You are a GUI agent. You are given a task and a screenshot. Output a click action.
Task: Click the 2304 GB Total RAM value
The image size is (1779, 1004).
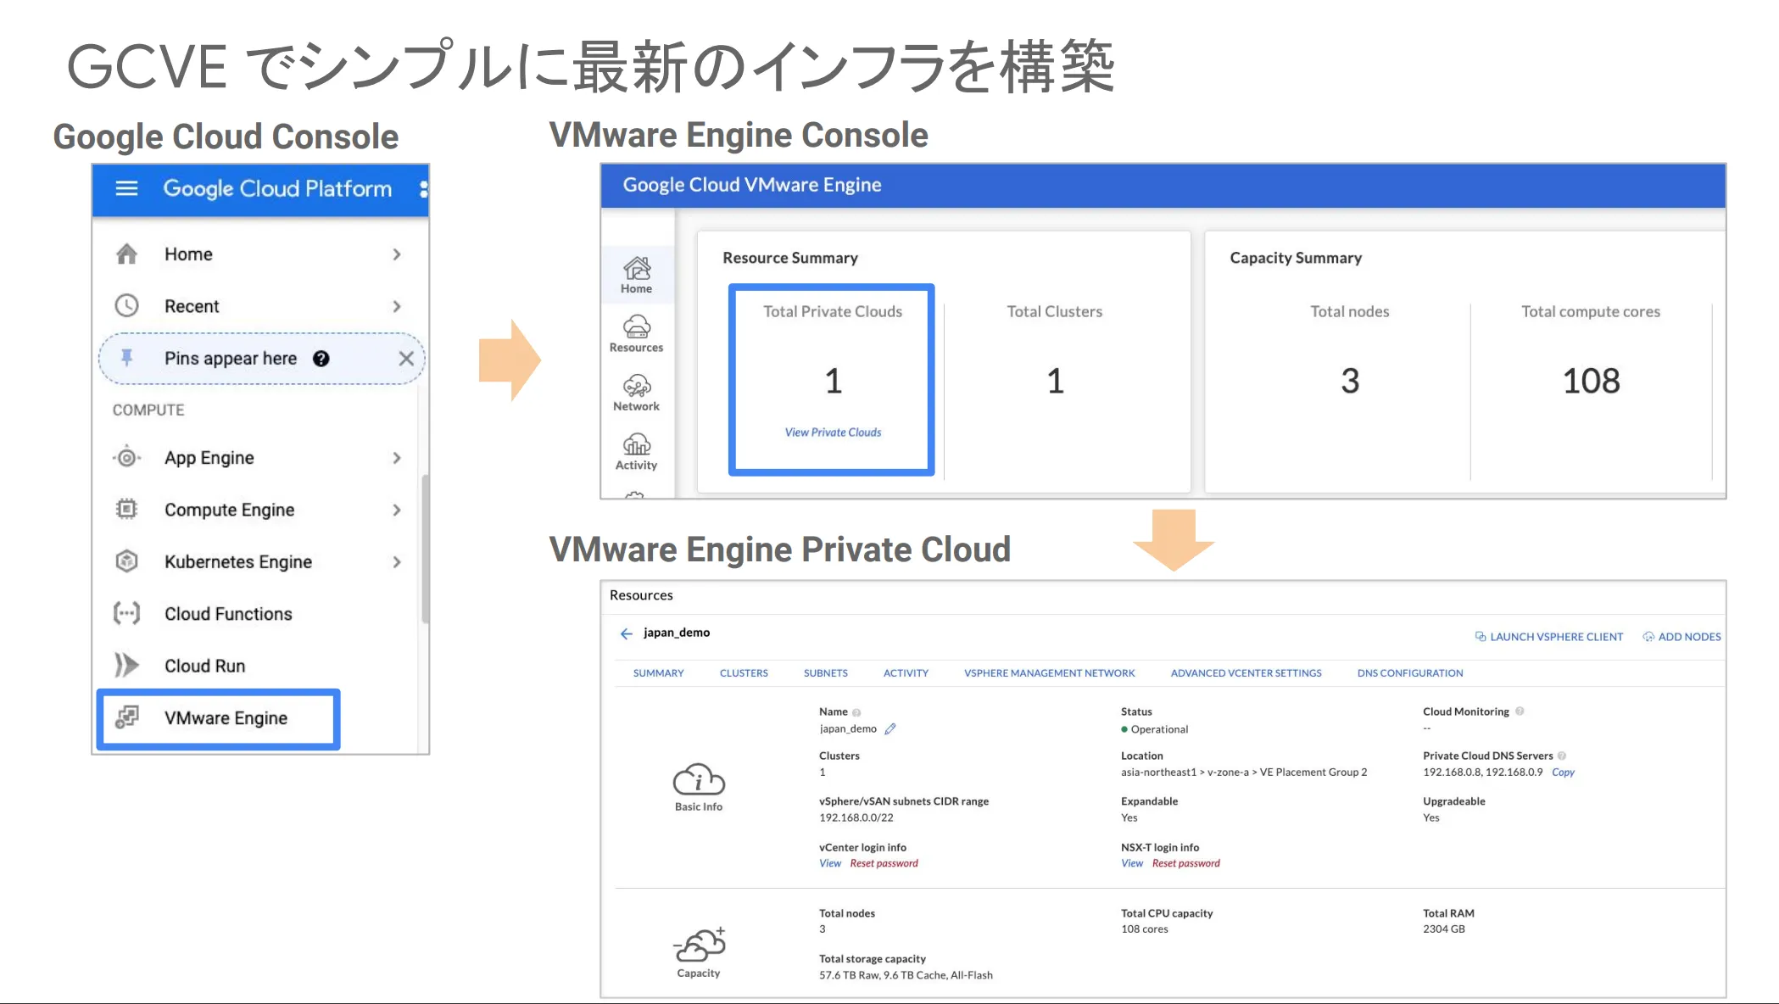click(x=1444, y=929)
